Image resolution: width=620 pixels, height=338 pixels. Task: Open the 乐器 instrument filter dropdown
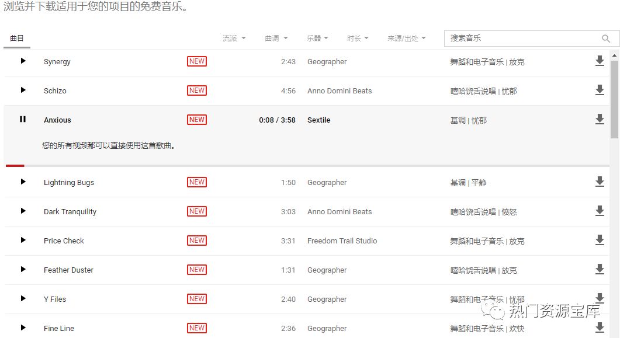(x=317, y=39)
